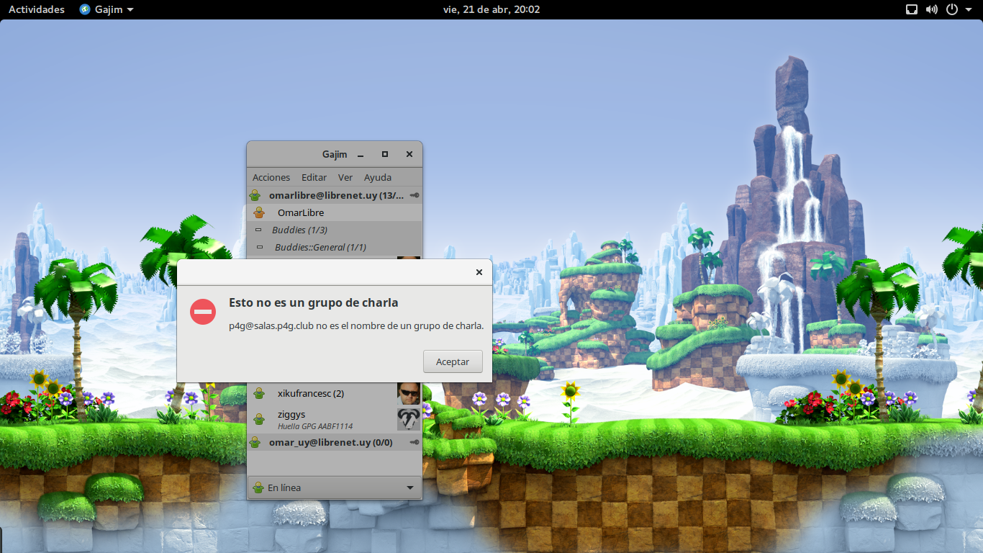
Task: Click the Aceptar button in the error dialog
Action: pos(453,361)
